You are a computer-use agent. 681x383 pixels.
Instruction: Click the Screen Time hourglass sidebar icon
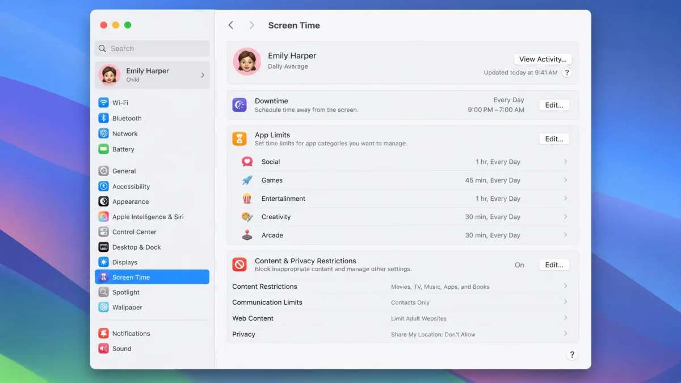tap(103, 277)
